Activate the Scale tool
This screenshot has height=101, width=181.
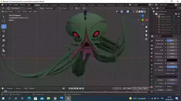[x=4, y=36]
